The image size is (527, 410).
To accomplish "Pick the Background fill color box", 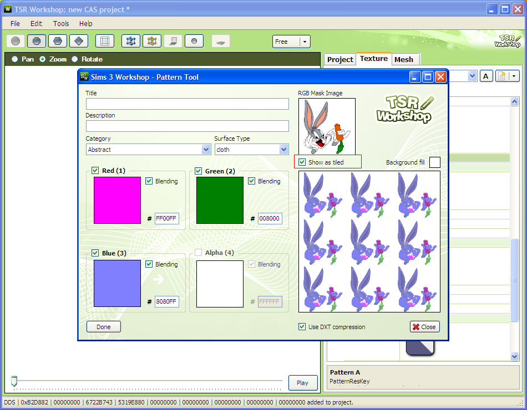I will point(435,162).
